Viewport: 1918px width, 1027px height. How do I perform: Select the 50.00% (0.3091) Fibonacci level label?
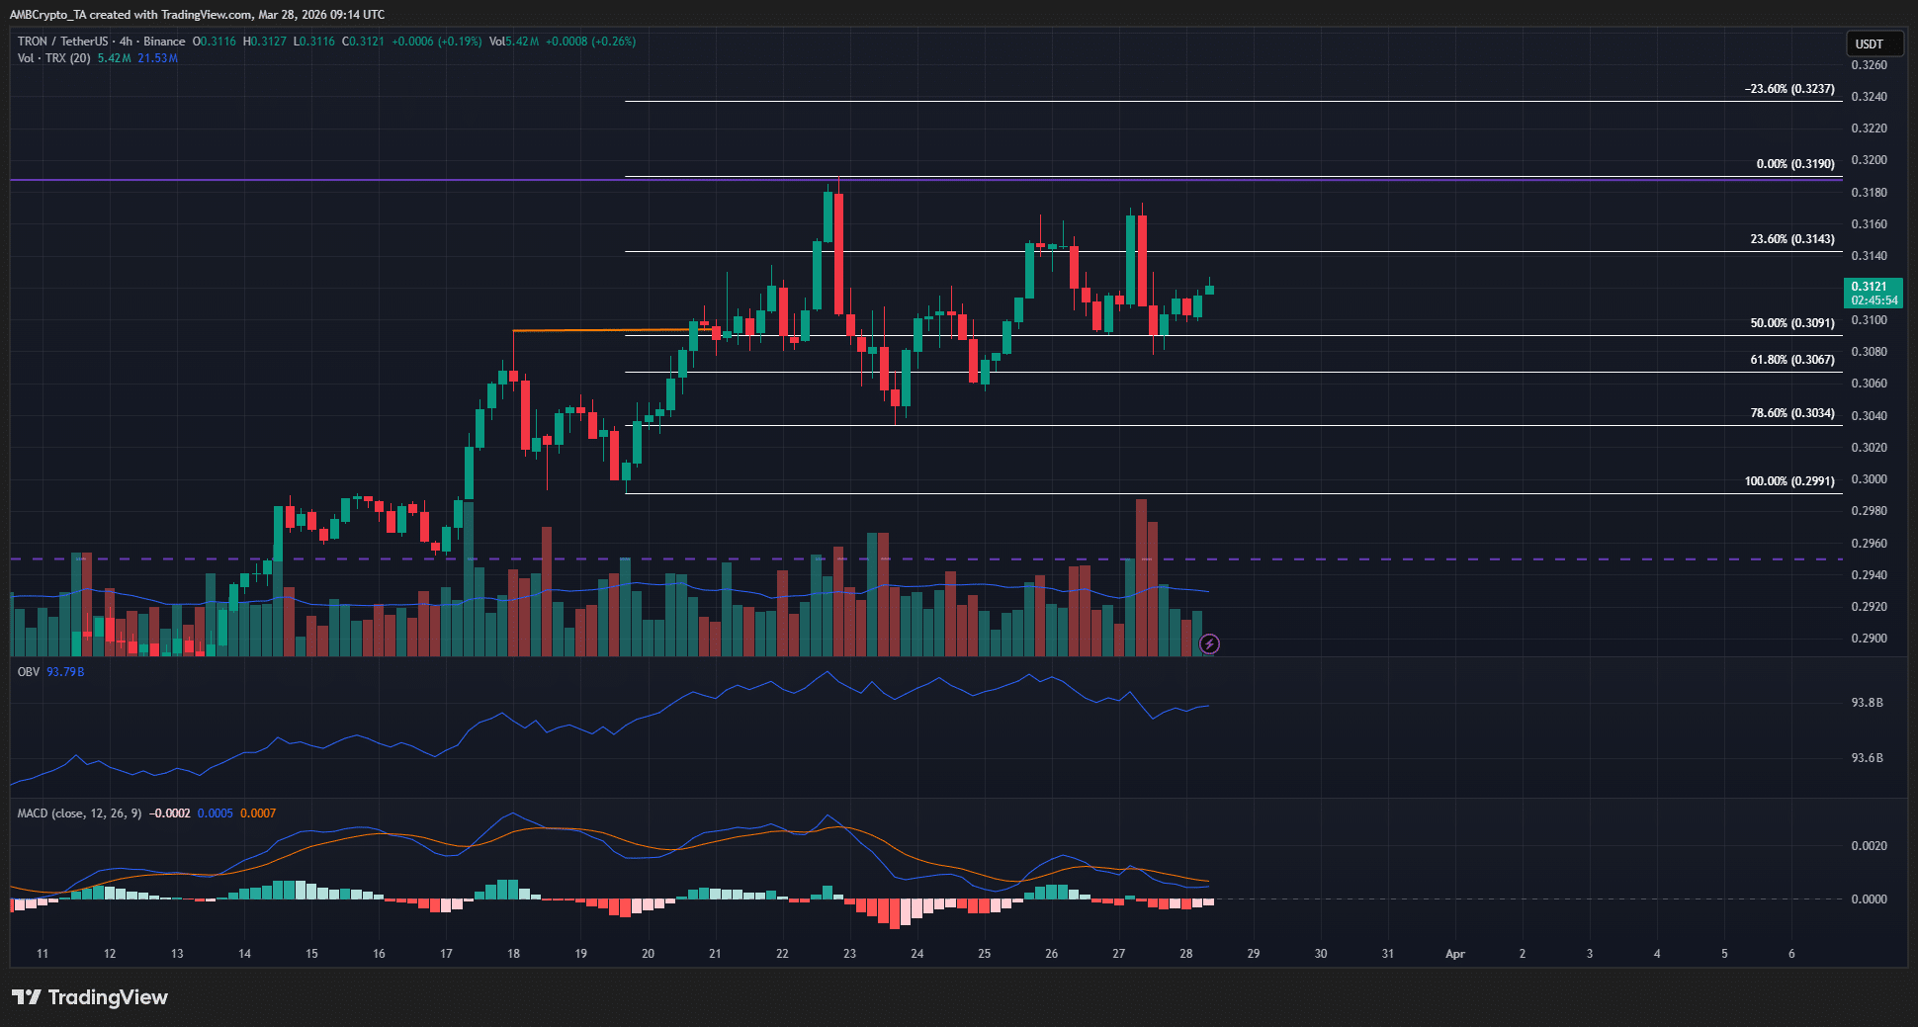1791,323
